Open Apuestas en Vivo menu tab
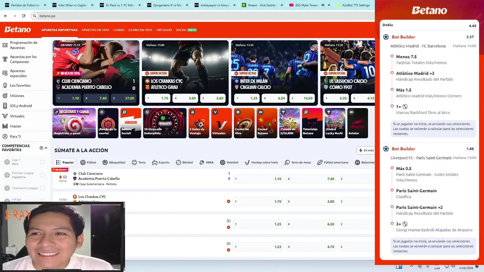 pos(95,30)
